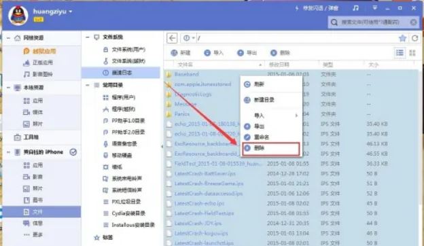Image resolution: width=424 pixels, height=246 pixels.
Task: Open the 越狱应用 jailbreak apps section
Action: [x=39, y=51]
